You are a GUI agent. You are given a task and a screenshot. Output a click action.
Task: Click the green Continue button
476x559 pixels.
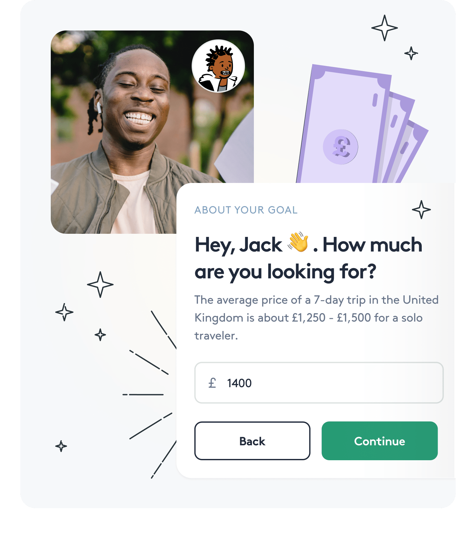[380, 441]
